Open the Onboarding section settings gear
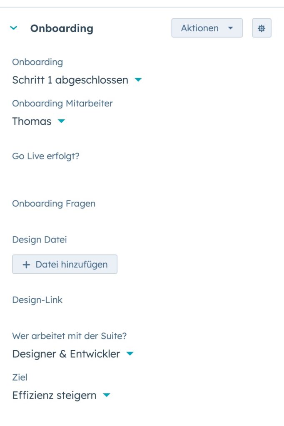The image size is (284, 426). click(262, 28)
